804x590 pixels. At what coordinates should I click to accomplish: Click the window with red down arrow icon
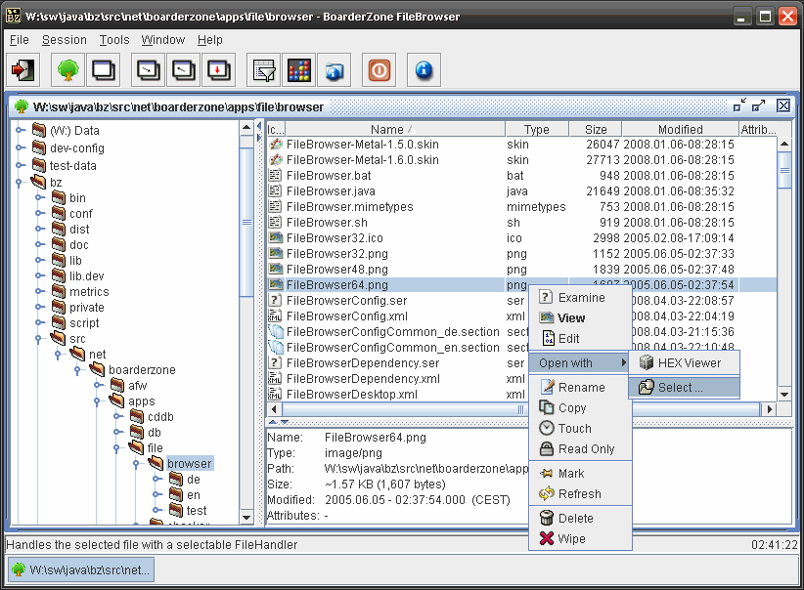point(219,69)
